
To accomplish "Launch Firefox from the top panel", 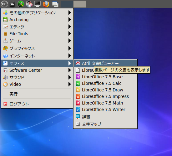I will coord(46,4).
